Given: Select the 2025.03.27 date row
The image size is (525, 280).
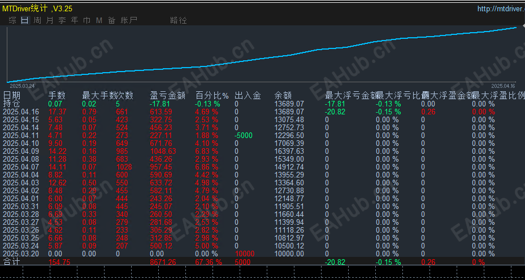Looking at the screenshot, I should click(21, 223).
